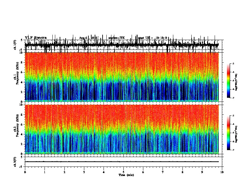Click time axis tick label "7"
Image resolution: width=250 pixels, height=193 pixels.
click(x=163, y=172)
